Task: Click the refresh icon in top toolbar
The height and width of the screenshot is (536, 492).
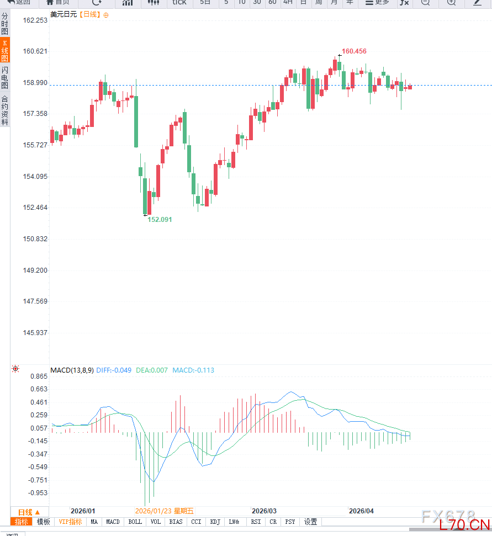Action: click(97, 2)
